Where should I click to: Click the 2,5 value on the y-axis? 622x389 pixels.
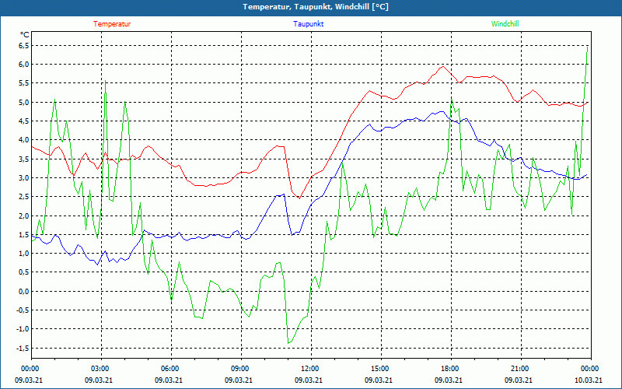(24, 197)
